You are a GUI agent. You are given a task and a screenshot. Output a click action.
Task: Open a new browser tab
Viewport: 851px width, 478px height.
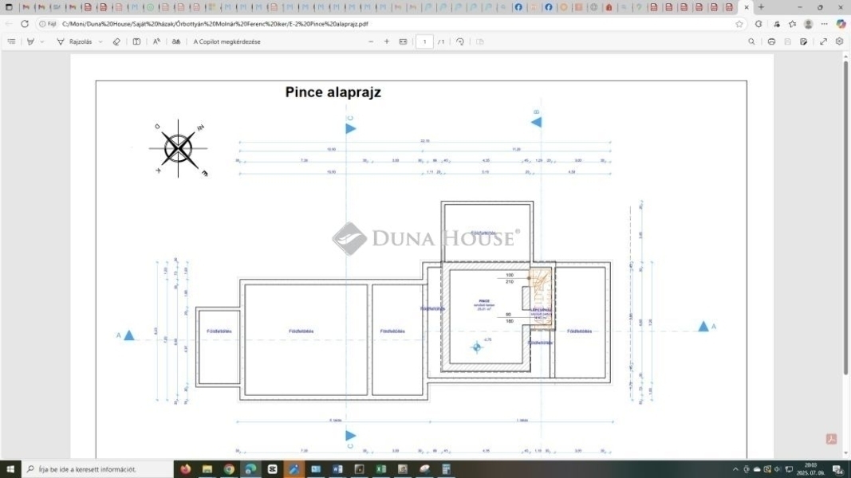[x=762, y=7]
